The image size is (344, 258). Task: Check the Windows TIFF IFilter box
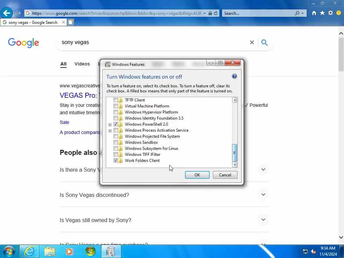116,155
